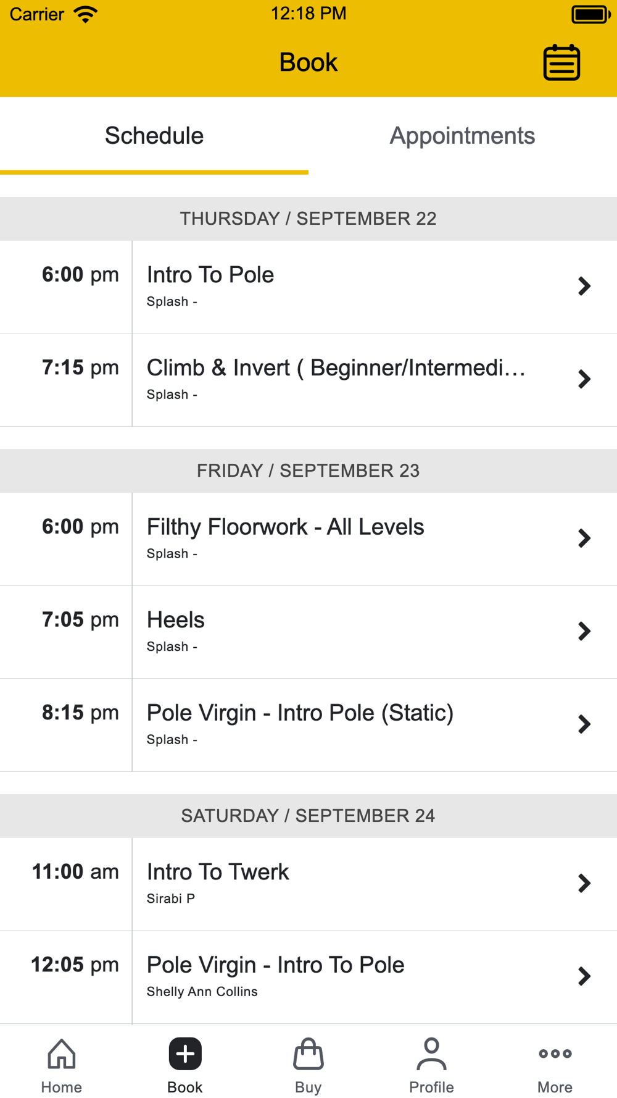Image resolution: width=617 pixels, height=1098 pixels.
Task: Open the More three-dots icon
Action: coord(555,1054)
